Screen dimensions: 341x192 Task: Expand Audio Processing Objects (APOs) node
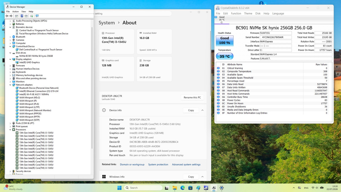pos(10,21)
